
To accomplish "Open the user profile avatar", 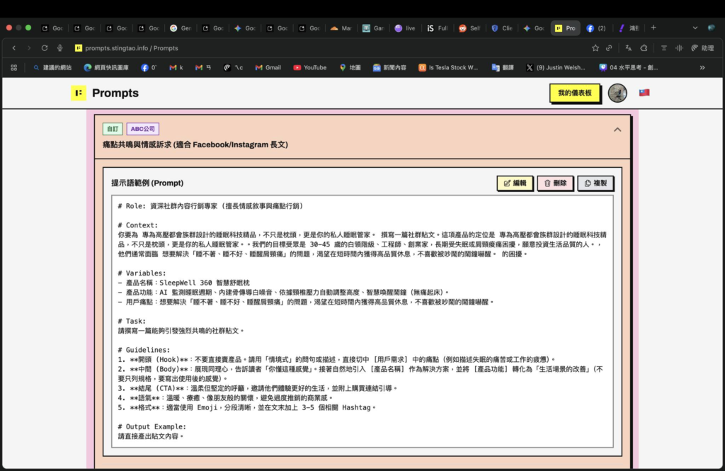I will click(617, 93).
